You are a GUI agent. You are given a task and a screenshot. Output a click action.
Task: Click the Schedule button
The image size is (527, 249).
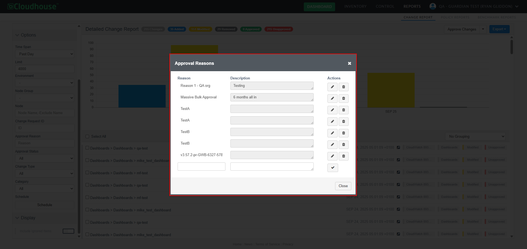click(x=45, y=205)
